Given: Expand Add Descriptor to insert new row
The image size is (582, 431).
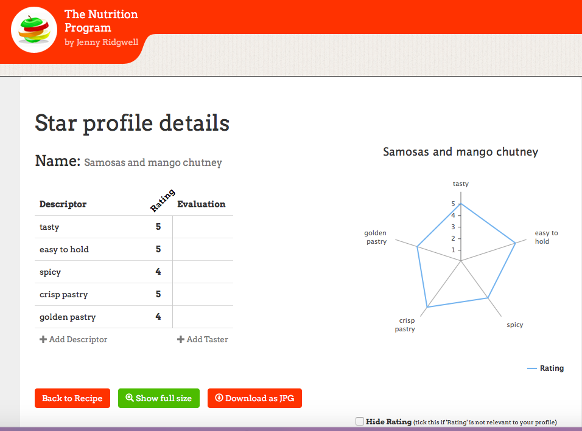Looking at the screenshot, I should click(73, 339).
